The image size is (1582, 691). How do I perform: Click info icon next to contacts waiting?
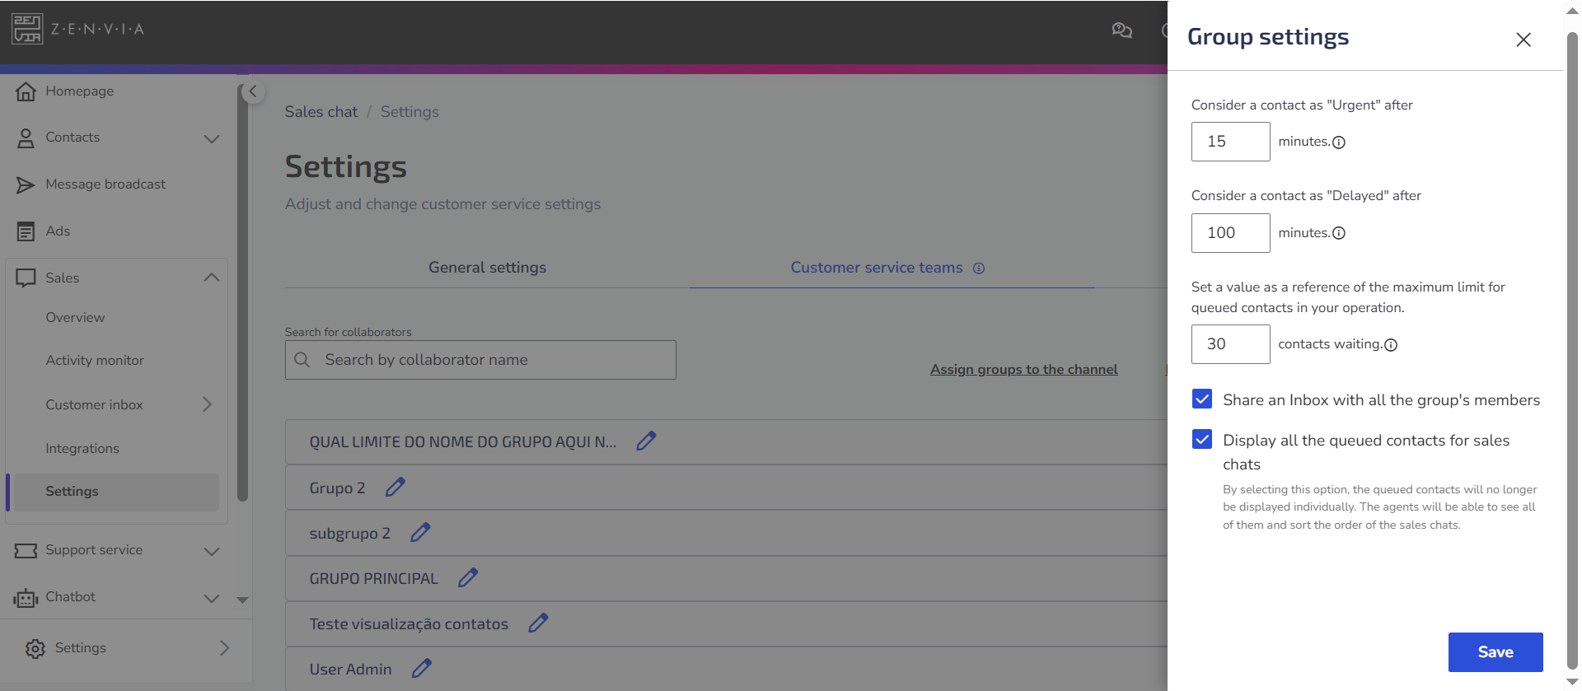[1391, 345]
